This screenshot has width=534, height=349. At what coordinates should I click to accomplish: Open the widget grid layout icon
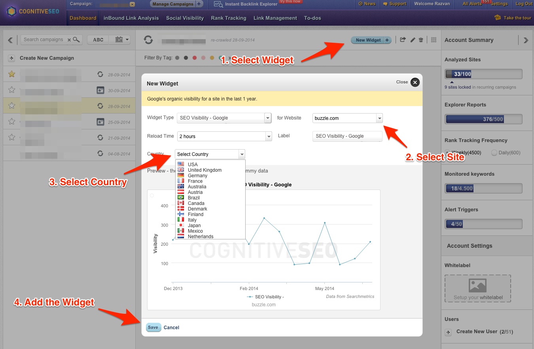coord(433,40)
